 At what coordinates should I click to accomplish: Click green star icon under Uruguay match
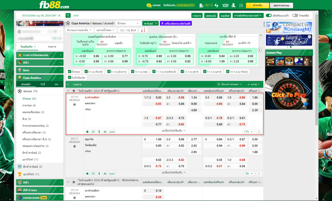point(87,174)
